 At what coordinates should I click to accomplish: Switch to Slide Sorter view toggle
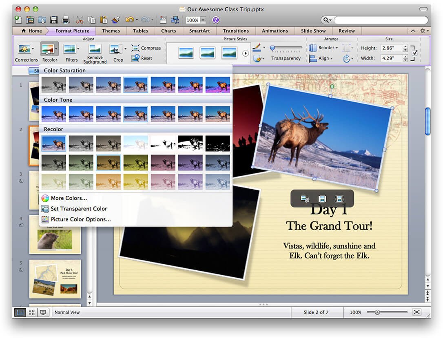tap(31, 312)
